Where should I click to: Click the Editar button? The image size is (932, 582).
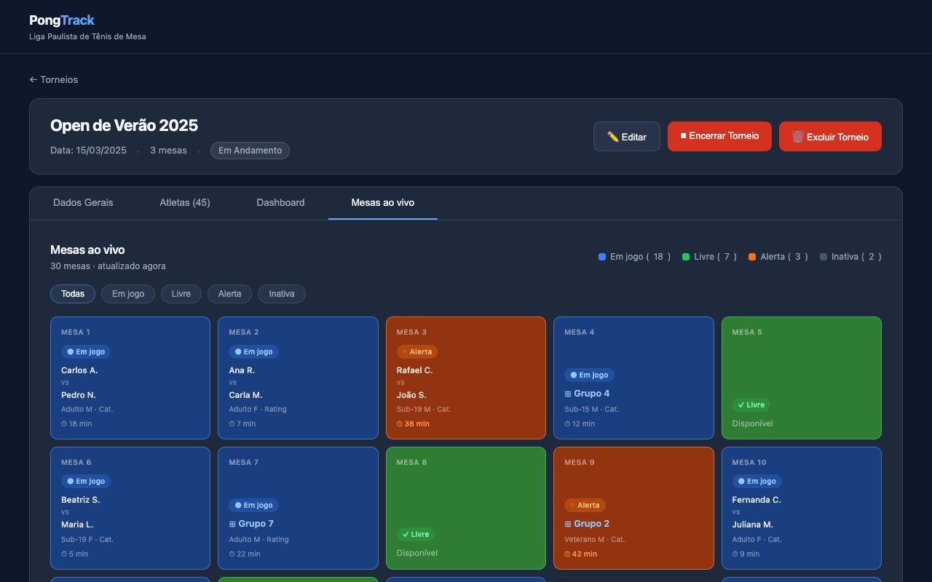(627, 137)
